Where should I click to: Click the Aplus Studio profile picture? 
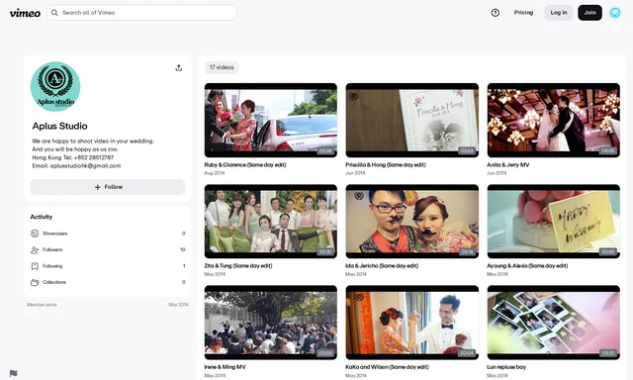pyautogui.click(x=55, y=86)
